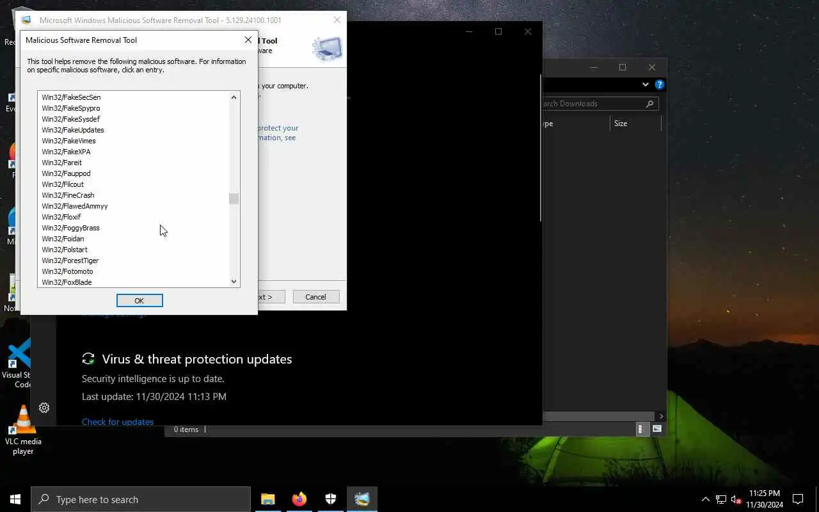Click the OK button in the malware list dialog
This screenshot has height=512, width=819.
click(x=139, y=300)
